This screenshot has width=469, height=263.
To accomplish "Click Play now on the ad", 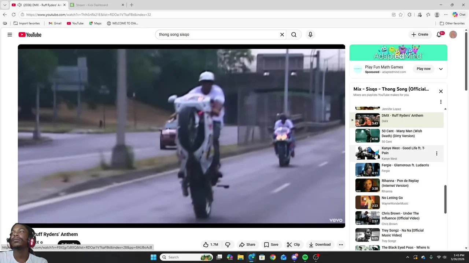I will tap(424, 69).
